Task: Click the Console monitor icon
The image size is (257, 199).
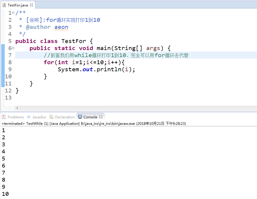Action: [x=80, y=117]
